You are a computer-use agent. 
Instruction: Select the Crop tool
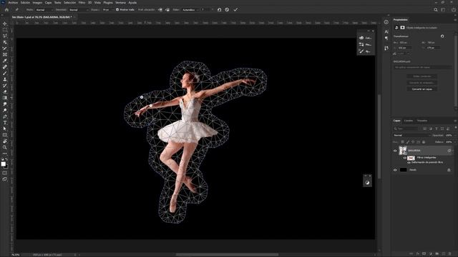click(5, 49)
